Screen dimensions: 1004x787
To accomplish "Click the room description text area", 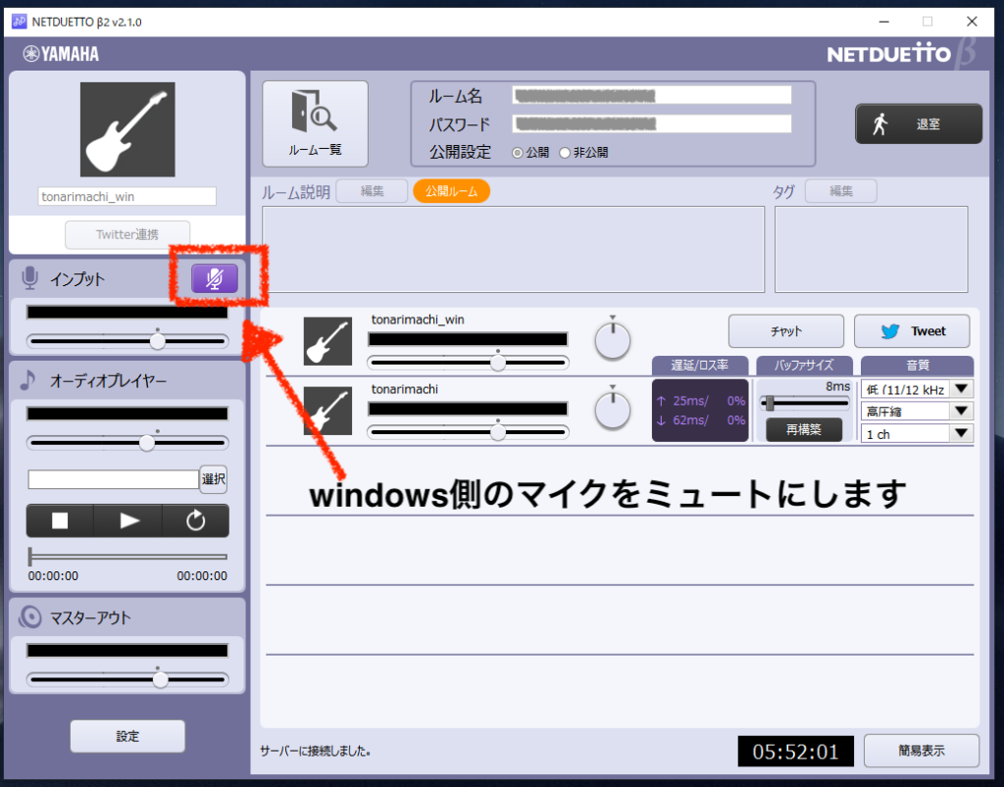I will tap(514, 249).
